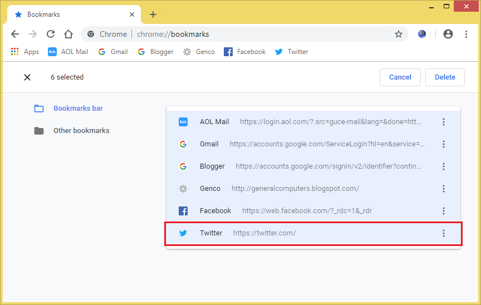Close the Bookmarks tab
The height and width of the screenshot is (305, 481).
(132, 14)
